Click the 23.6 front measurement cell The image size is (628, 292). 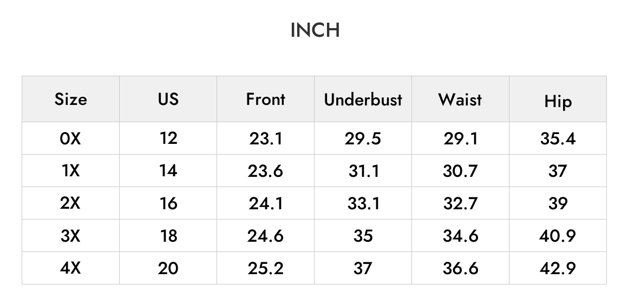point(265,171)
